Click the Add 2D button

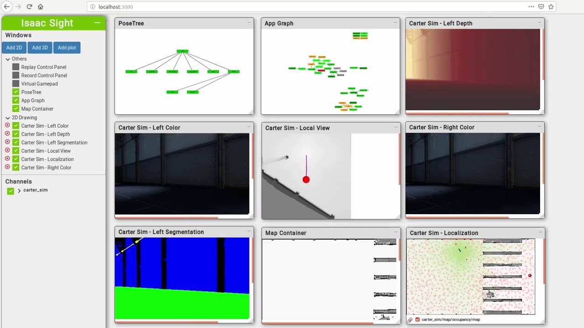14,47
